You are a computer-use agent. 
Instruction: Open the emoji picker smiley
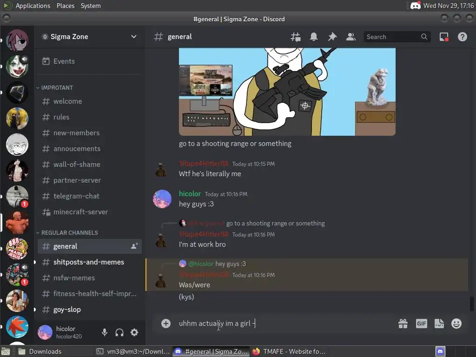tap(456, 324)
